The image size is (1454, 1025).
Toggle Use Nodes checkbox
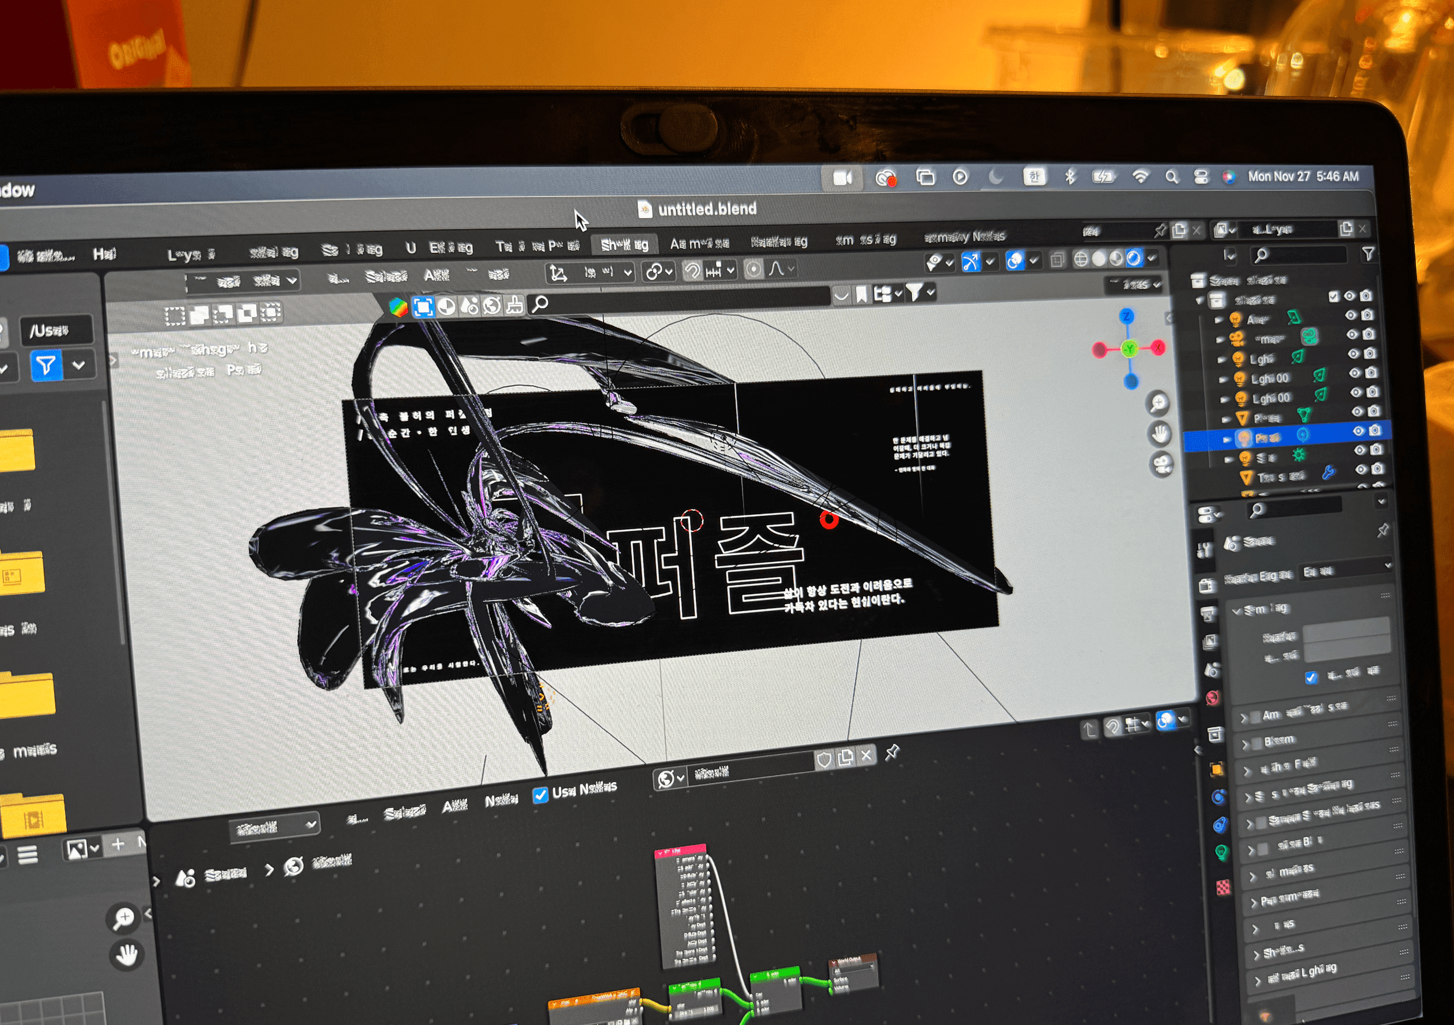click(540, 795)
